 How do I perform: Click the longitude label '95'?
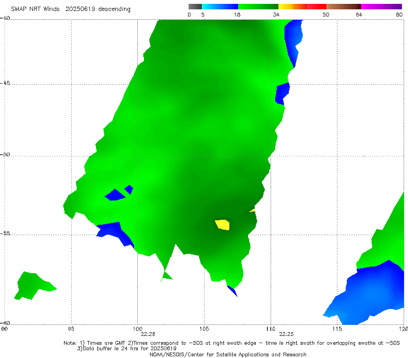(x=71, y=329)
